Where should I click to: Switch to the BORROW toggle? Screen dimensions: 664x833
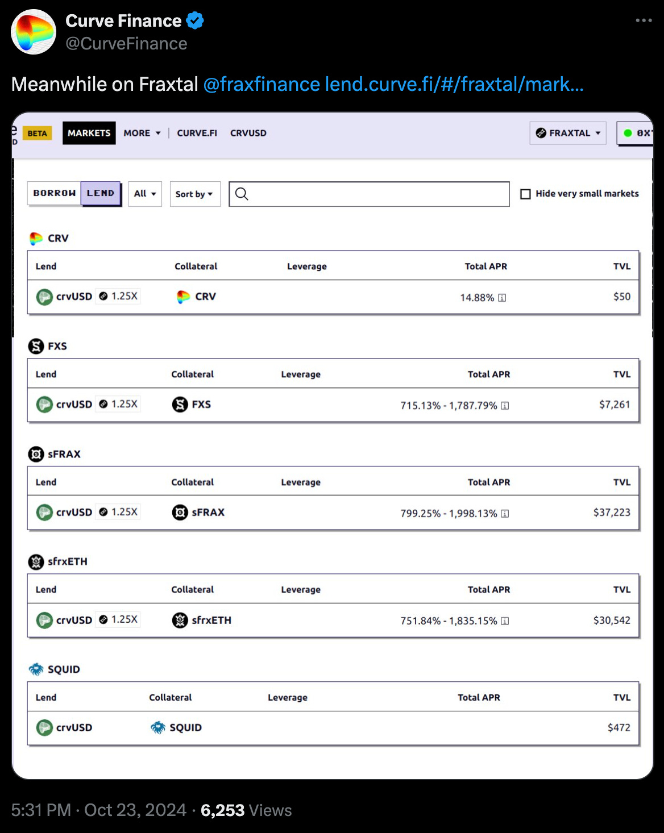[55, 193]
